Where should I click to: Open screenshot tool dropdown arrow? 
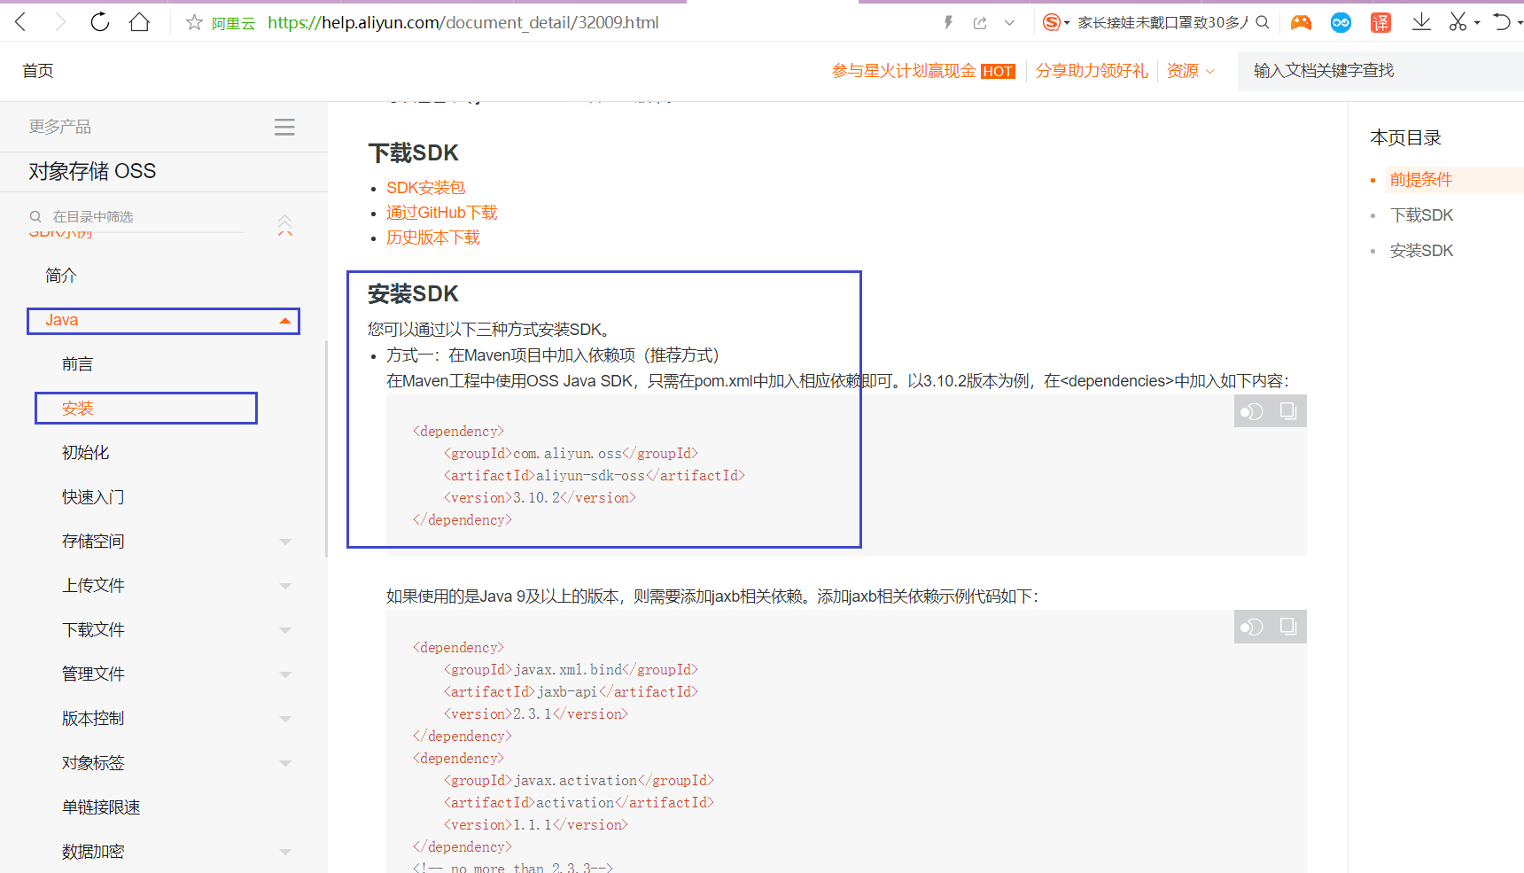tap(1477, 23)
